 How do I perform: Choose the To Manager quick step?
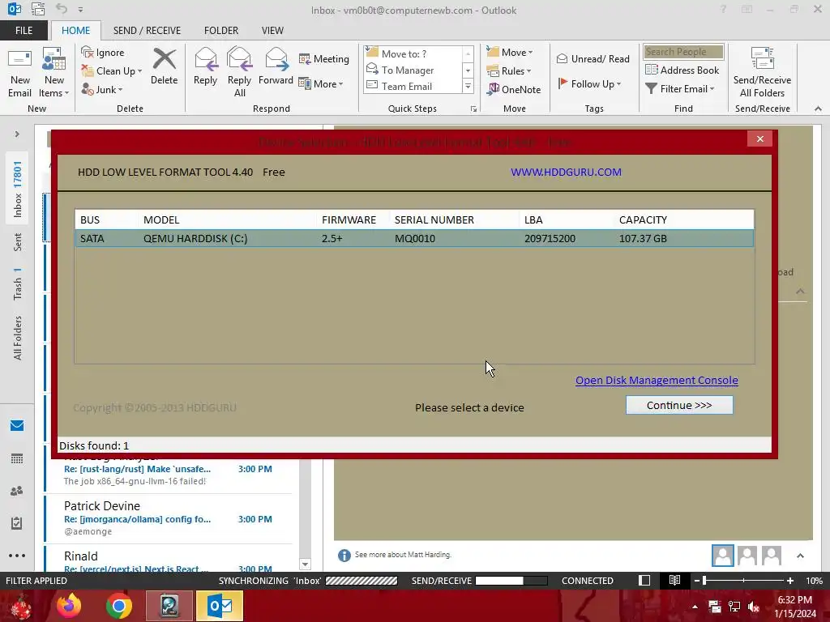(413, 70)
